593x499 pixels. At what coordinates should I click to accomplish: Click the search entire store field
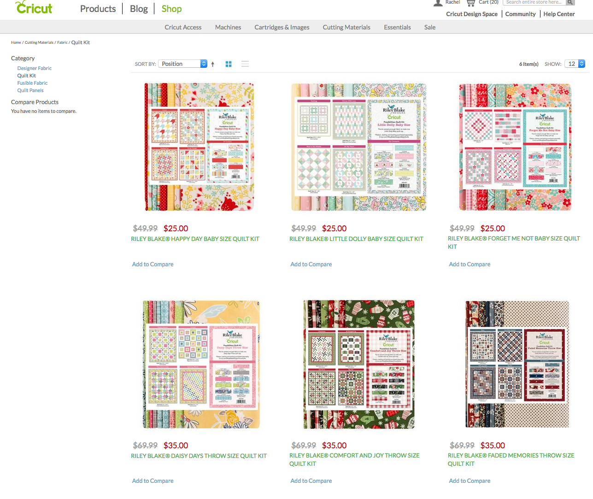click(x=534, y=2)
